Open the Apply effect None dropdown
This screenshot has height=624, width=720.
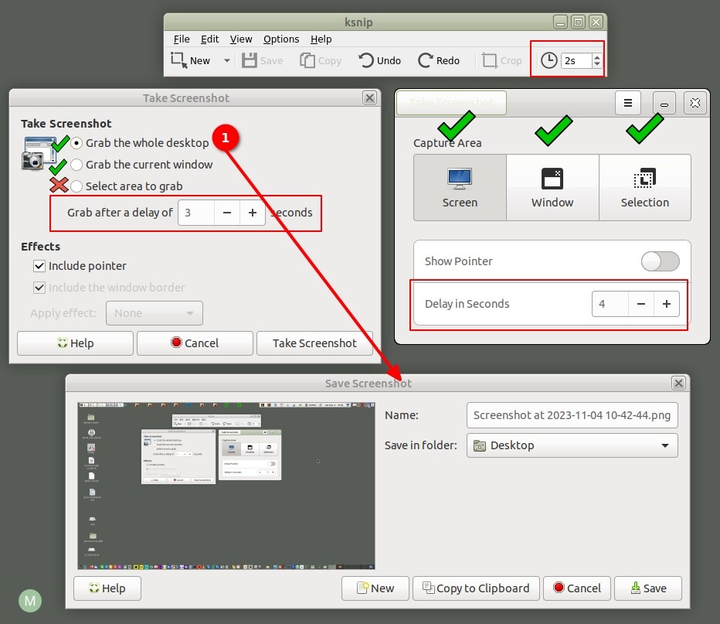155,313
